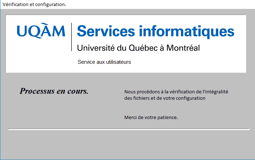The height and width of the screenshot is (160, 255).
Task: Click the "Merci de votre patience." message
Action: tap(151, 117)
